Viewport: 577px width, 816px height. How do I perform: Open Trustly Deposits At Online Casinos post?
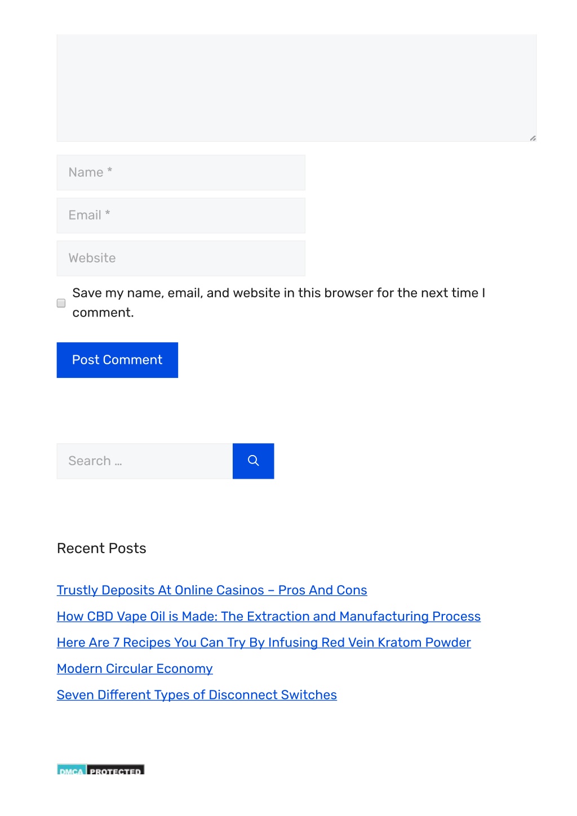coord(212,590)
